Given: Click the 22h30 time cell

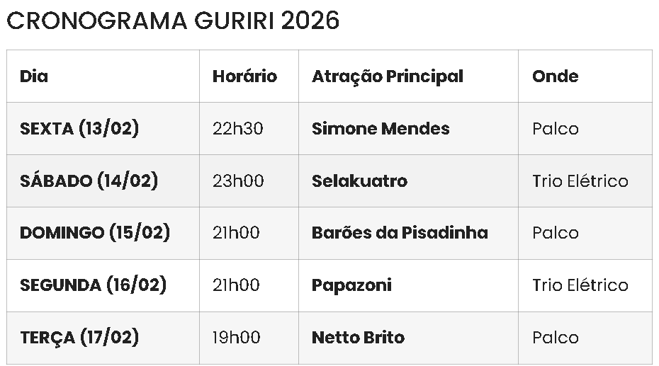Looking at the screenshot, I should tap(237, 129).
